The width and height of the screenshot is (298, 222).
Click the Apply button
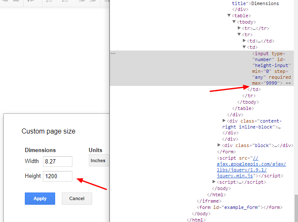click(40, 198)
